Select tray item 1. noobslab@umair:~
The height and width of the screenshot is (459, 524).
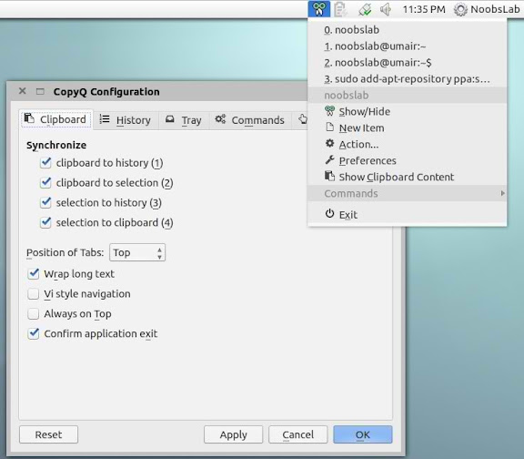tap(407, 46)
